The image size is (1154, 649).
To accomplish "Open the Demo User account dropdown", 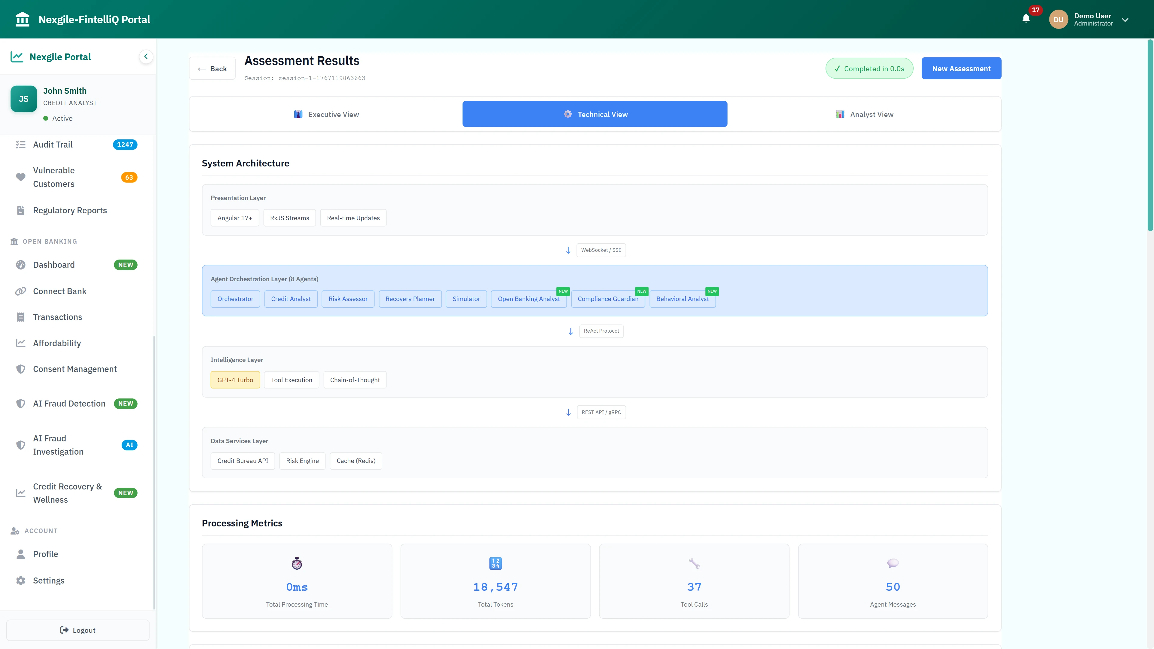I will (1125, 20).
